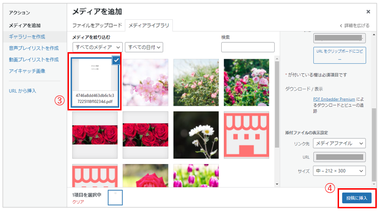Select the white daisy flower image
The image size is (380, 212).
(x=196, y=135)
